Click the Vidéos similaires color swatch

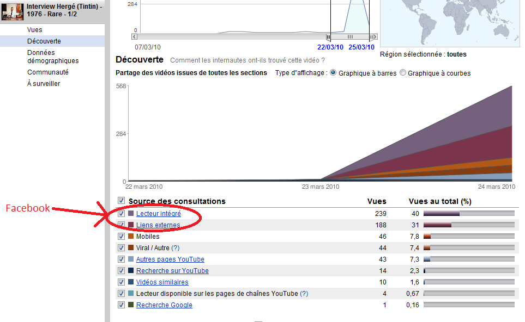(131, 282)
